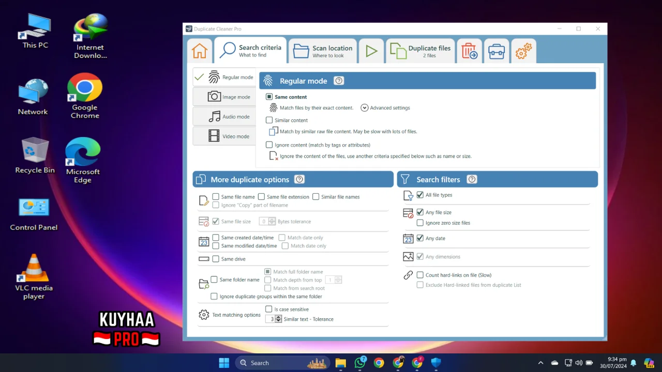Enable Same modified date/time checkbox

(x=216, y=246)
